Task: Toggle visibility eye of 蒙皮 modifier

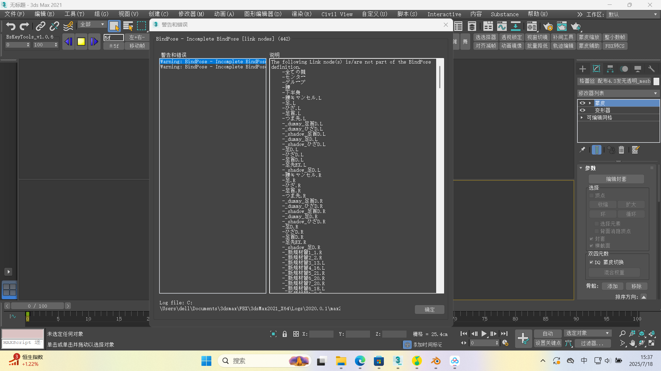Action: 583,103
